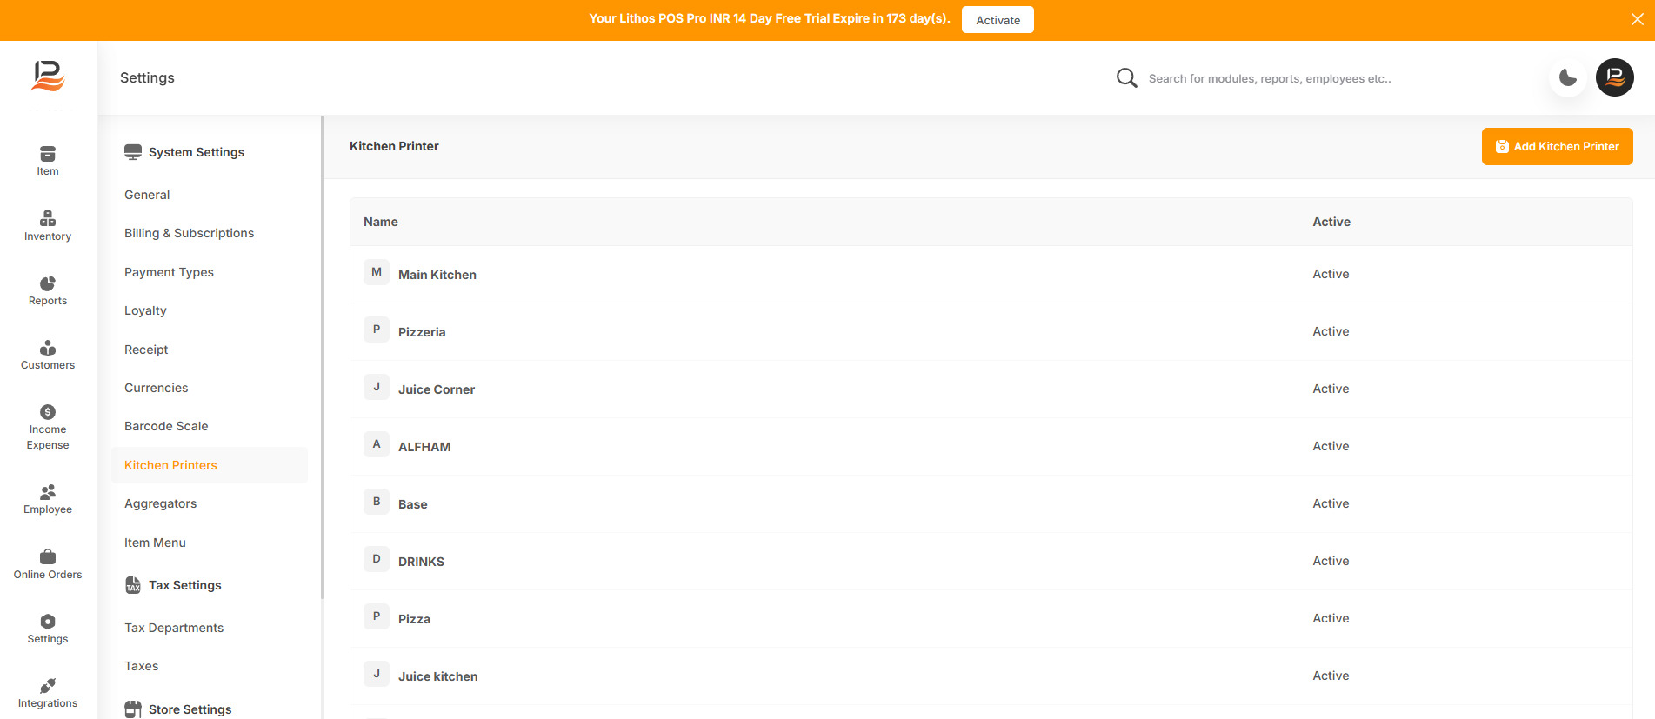The image size is (1655, 719).
Task: Open Receipt settings
Action: (x=146, y=350)
